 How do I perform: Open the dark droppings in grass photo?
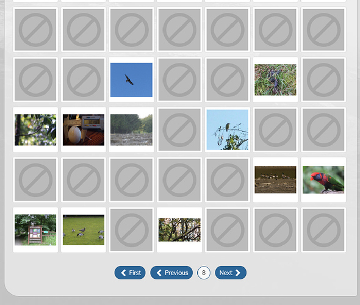click(275, 80)
